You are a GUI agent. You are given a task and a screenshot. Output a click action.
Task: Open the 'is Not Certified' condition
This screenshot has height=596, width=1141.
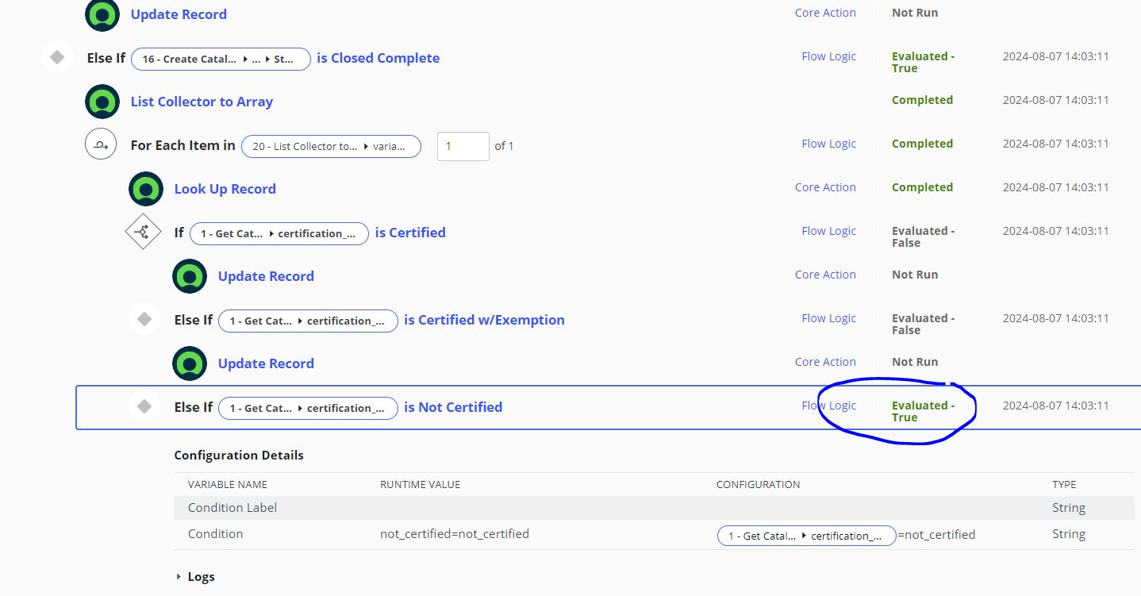[x=453, y=407]
